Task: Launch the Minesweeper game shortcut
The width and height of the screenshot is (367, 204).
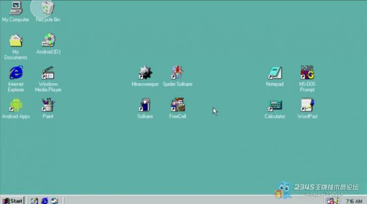Action: [145, 73]
